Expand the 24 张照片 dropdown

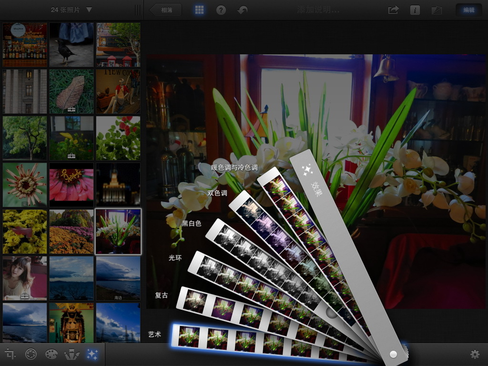[71, 10]
